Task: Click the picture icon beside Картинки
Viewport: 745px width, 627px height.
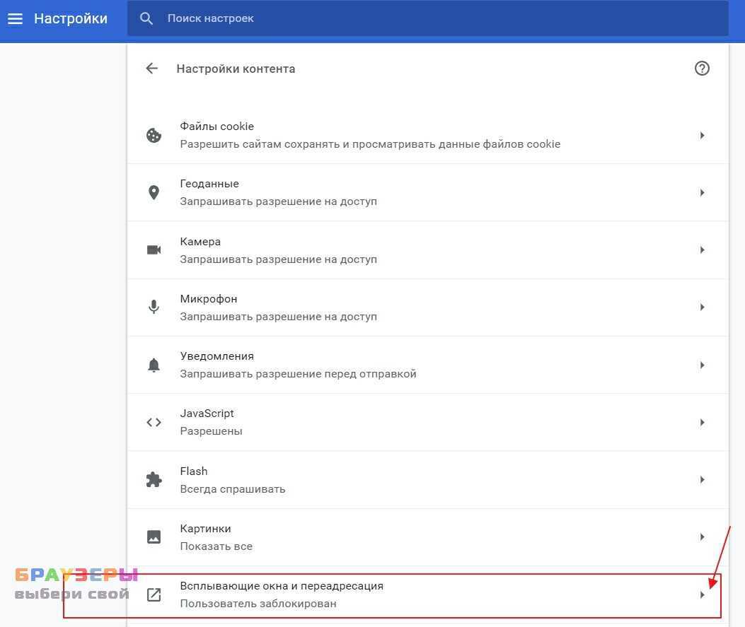Action: [154, 537]
